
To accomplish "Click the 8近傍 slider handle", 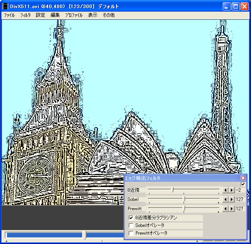I will coord(173,189).
